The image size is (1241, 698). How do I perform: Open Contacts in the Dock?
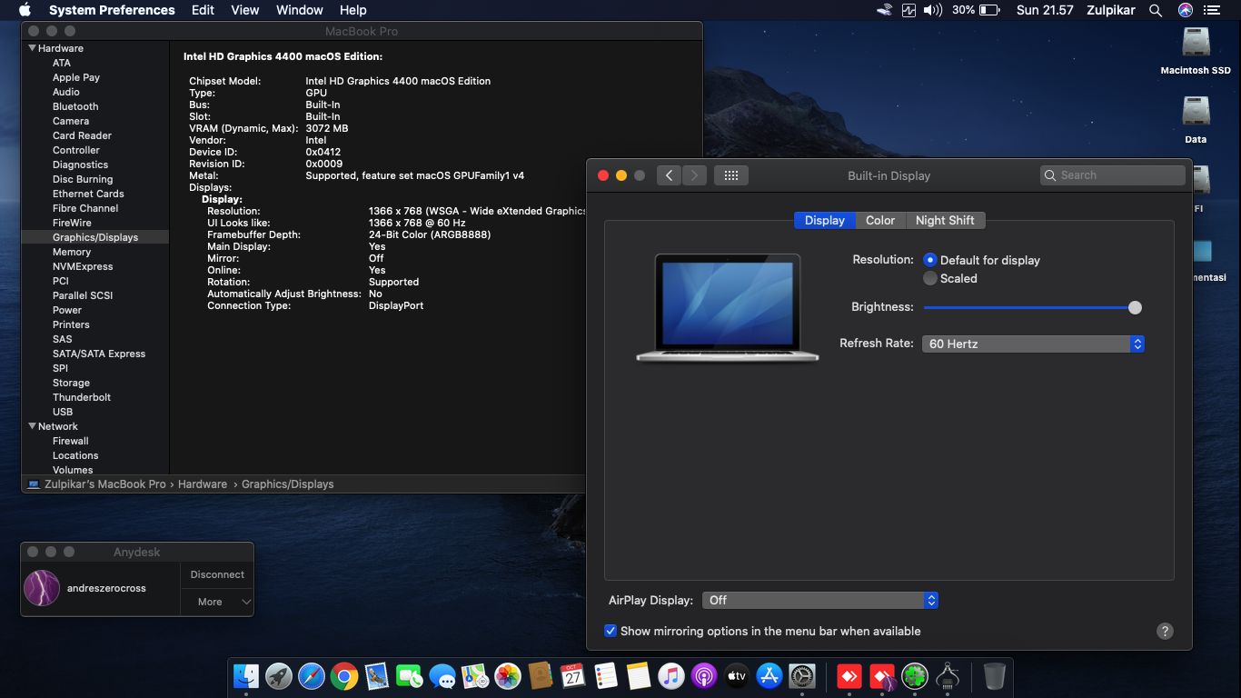(541, 676)
